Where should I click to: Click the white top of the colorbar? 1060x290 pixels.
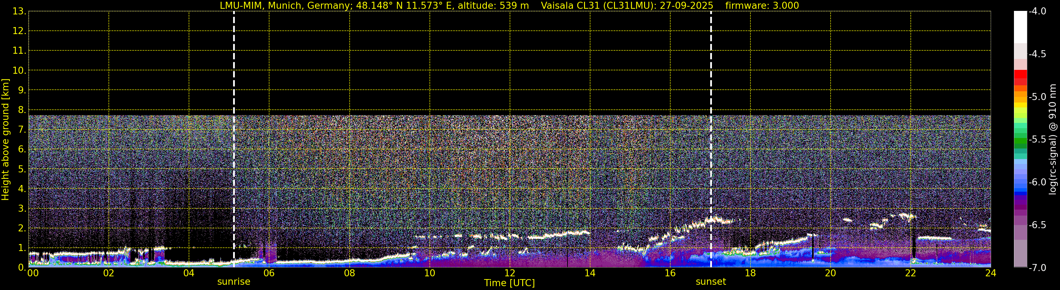pyautogui.click(x=1021, y=27)
